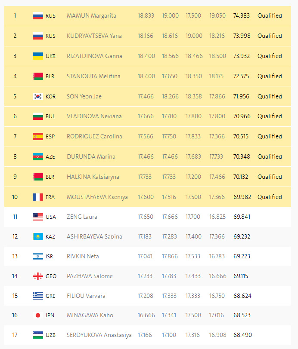
Task: Select rank 12 ASHIRBAYEVA Sabina name
Action: coord(94,236)
